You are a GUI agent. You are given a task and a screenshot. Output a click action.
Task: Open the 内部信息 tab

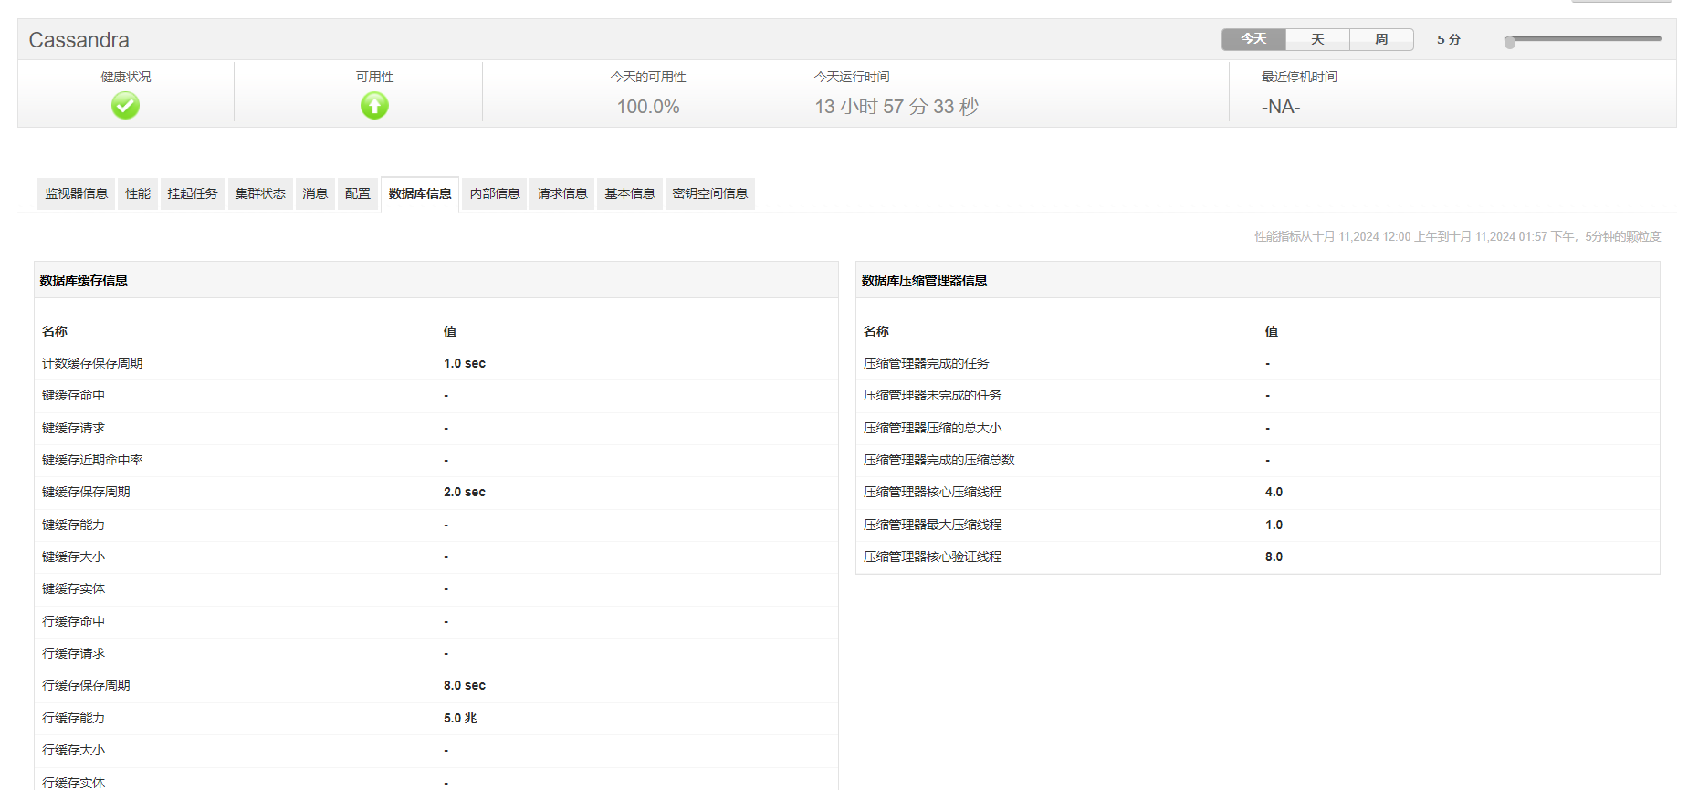click(x=495, y=193)
